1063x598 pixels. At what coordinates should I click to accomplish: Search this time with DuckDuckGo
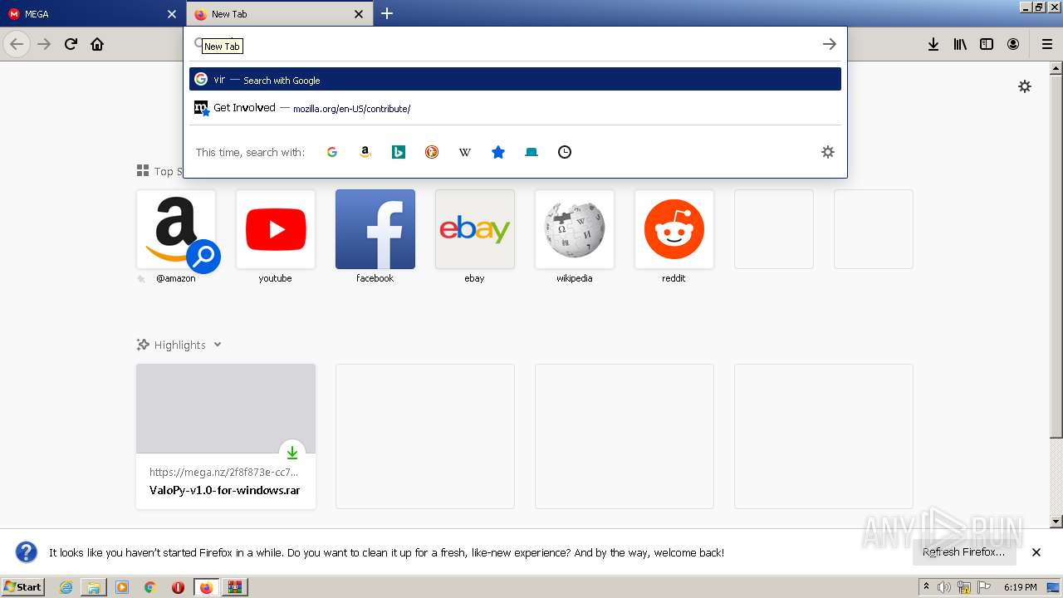[x=432, y=152]
